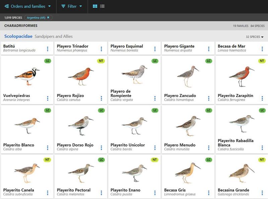Remove the Argentina (AR) filter chip
The width and height of the screenshot is (268, 199).
(48, 17)
